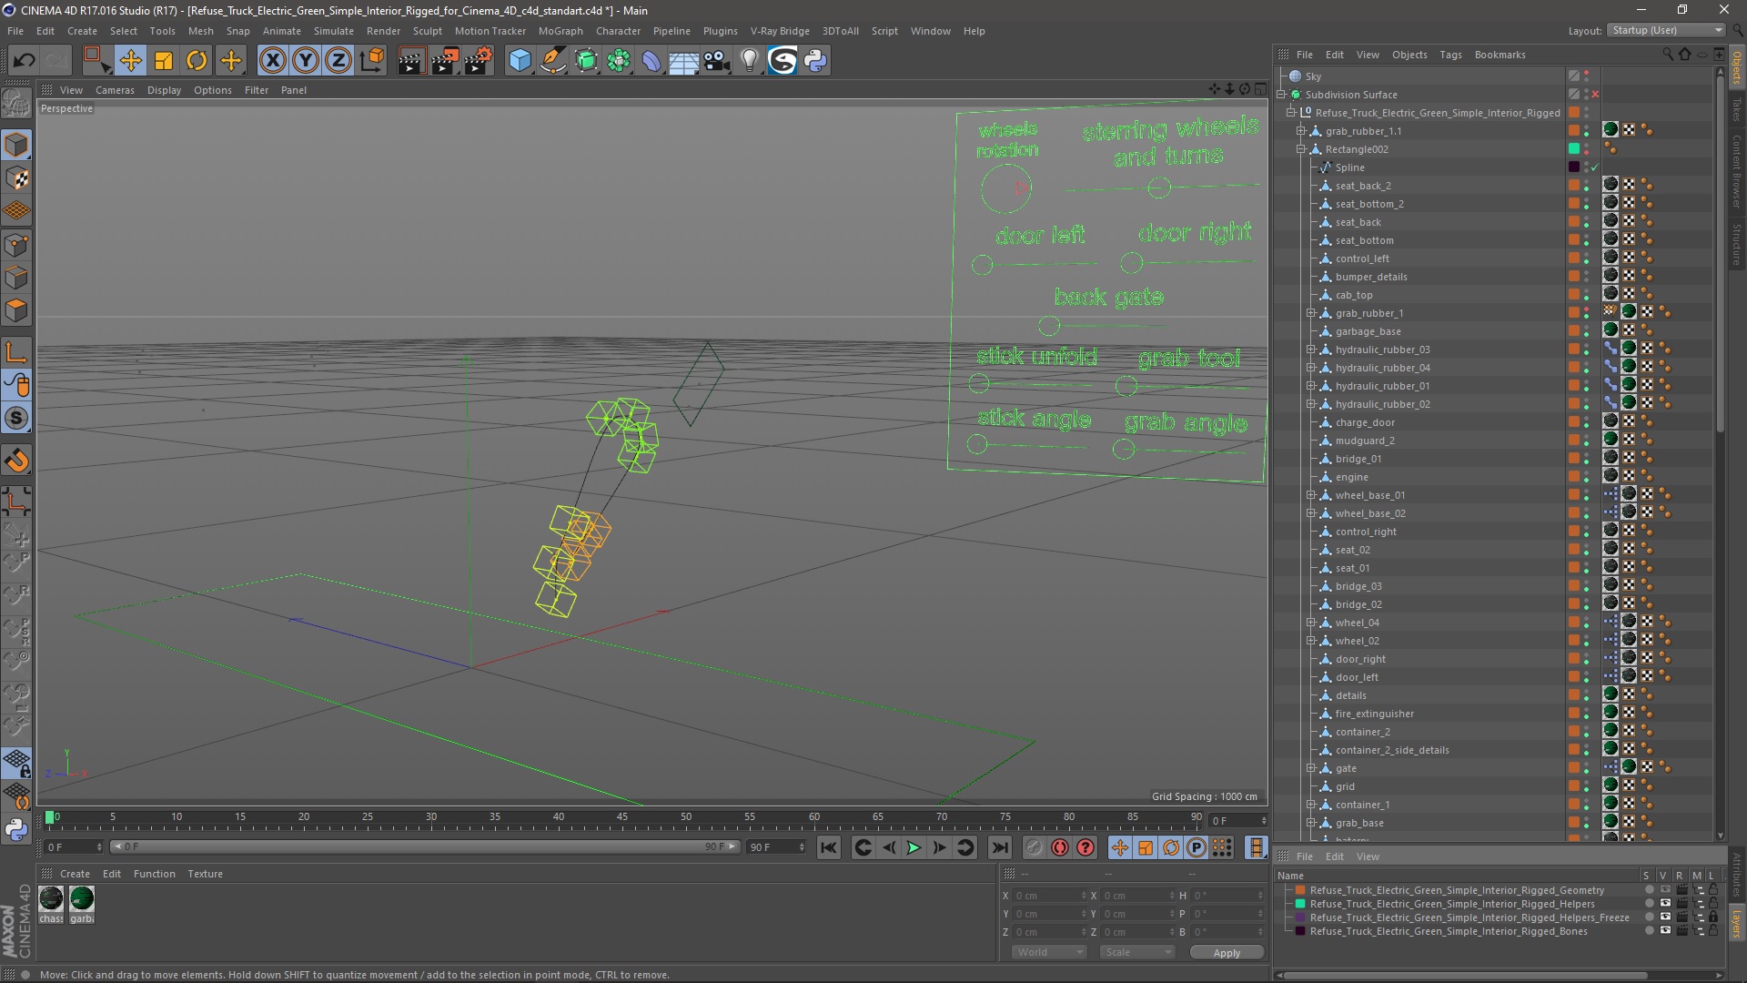Open Layout dropdown Startup (User)

(1665, 30)
